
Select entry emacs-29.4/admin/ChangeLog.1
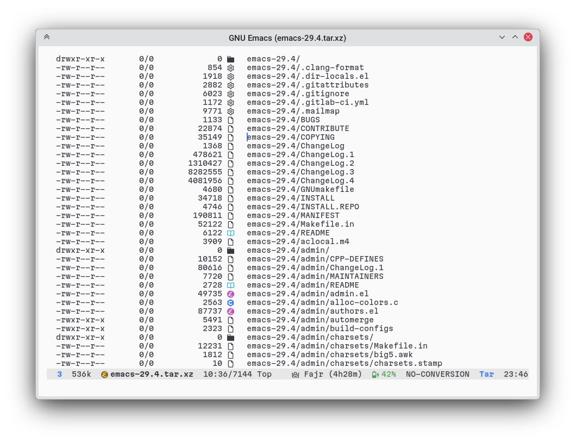(x=315, y=268)
